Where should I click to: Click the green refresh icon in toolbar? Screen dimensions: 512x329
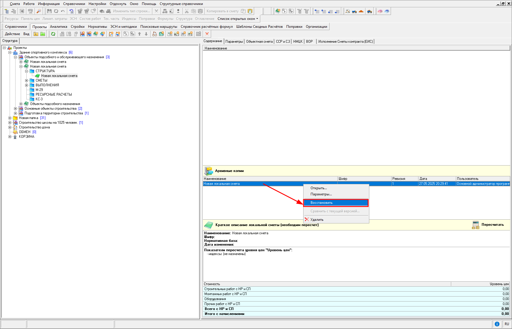pos(53,34)
